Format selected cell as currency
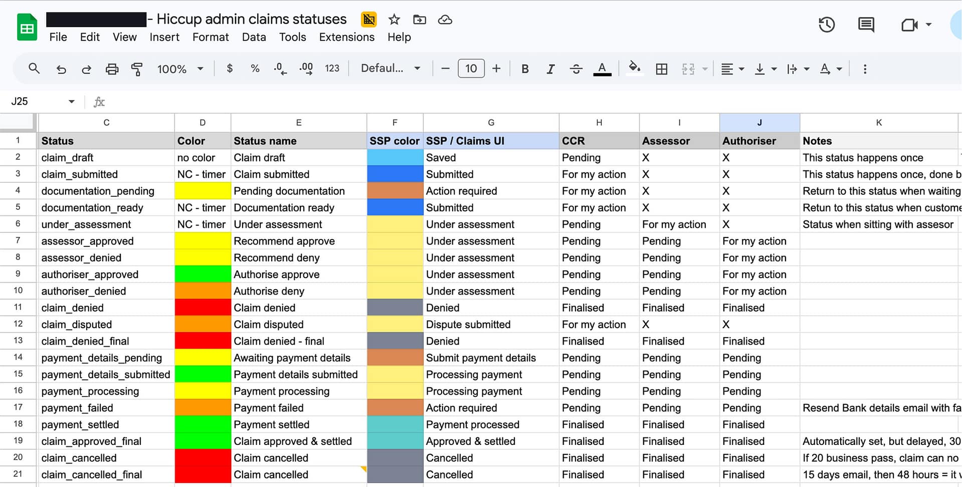962x487 pixels. coord(230,69)
